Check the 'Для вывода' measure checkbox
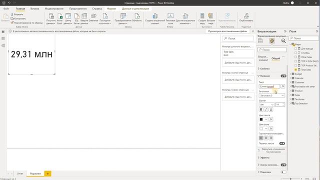This screenshot has width=320, height=180. click(x=295, y=48)
